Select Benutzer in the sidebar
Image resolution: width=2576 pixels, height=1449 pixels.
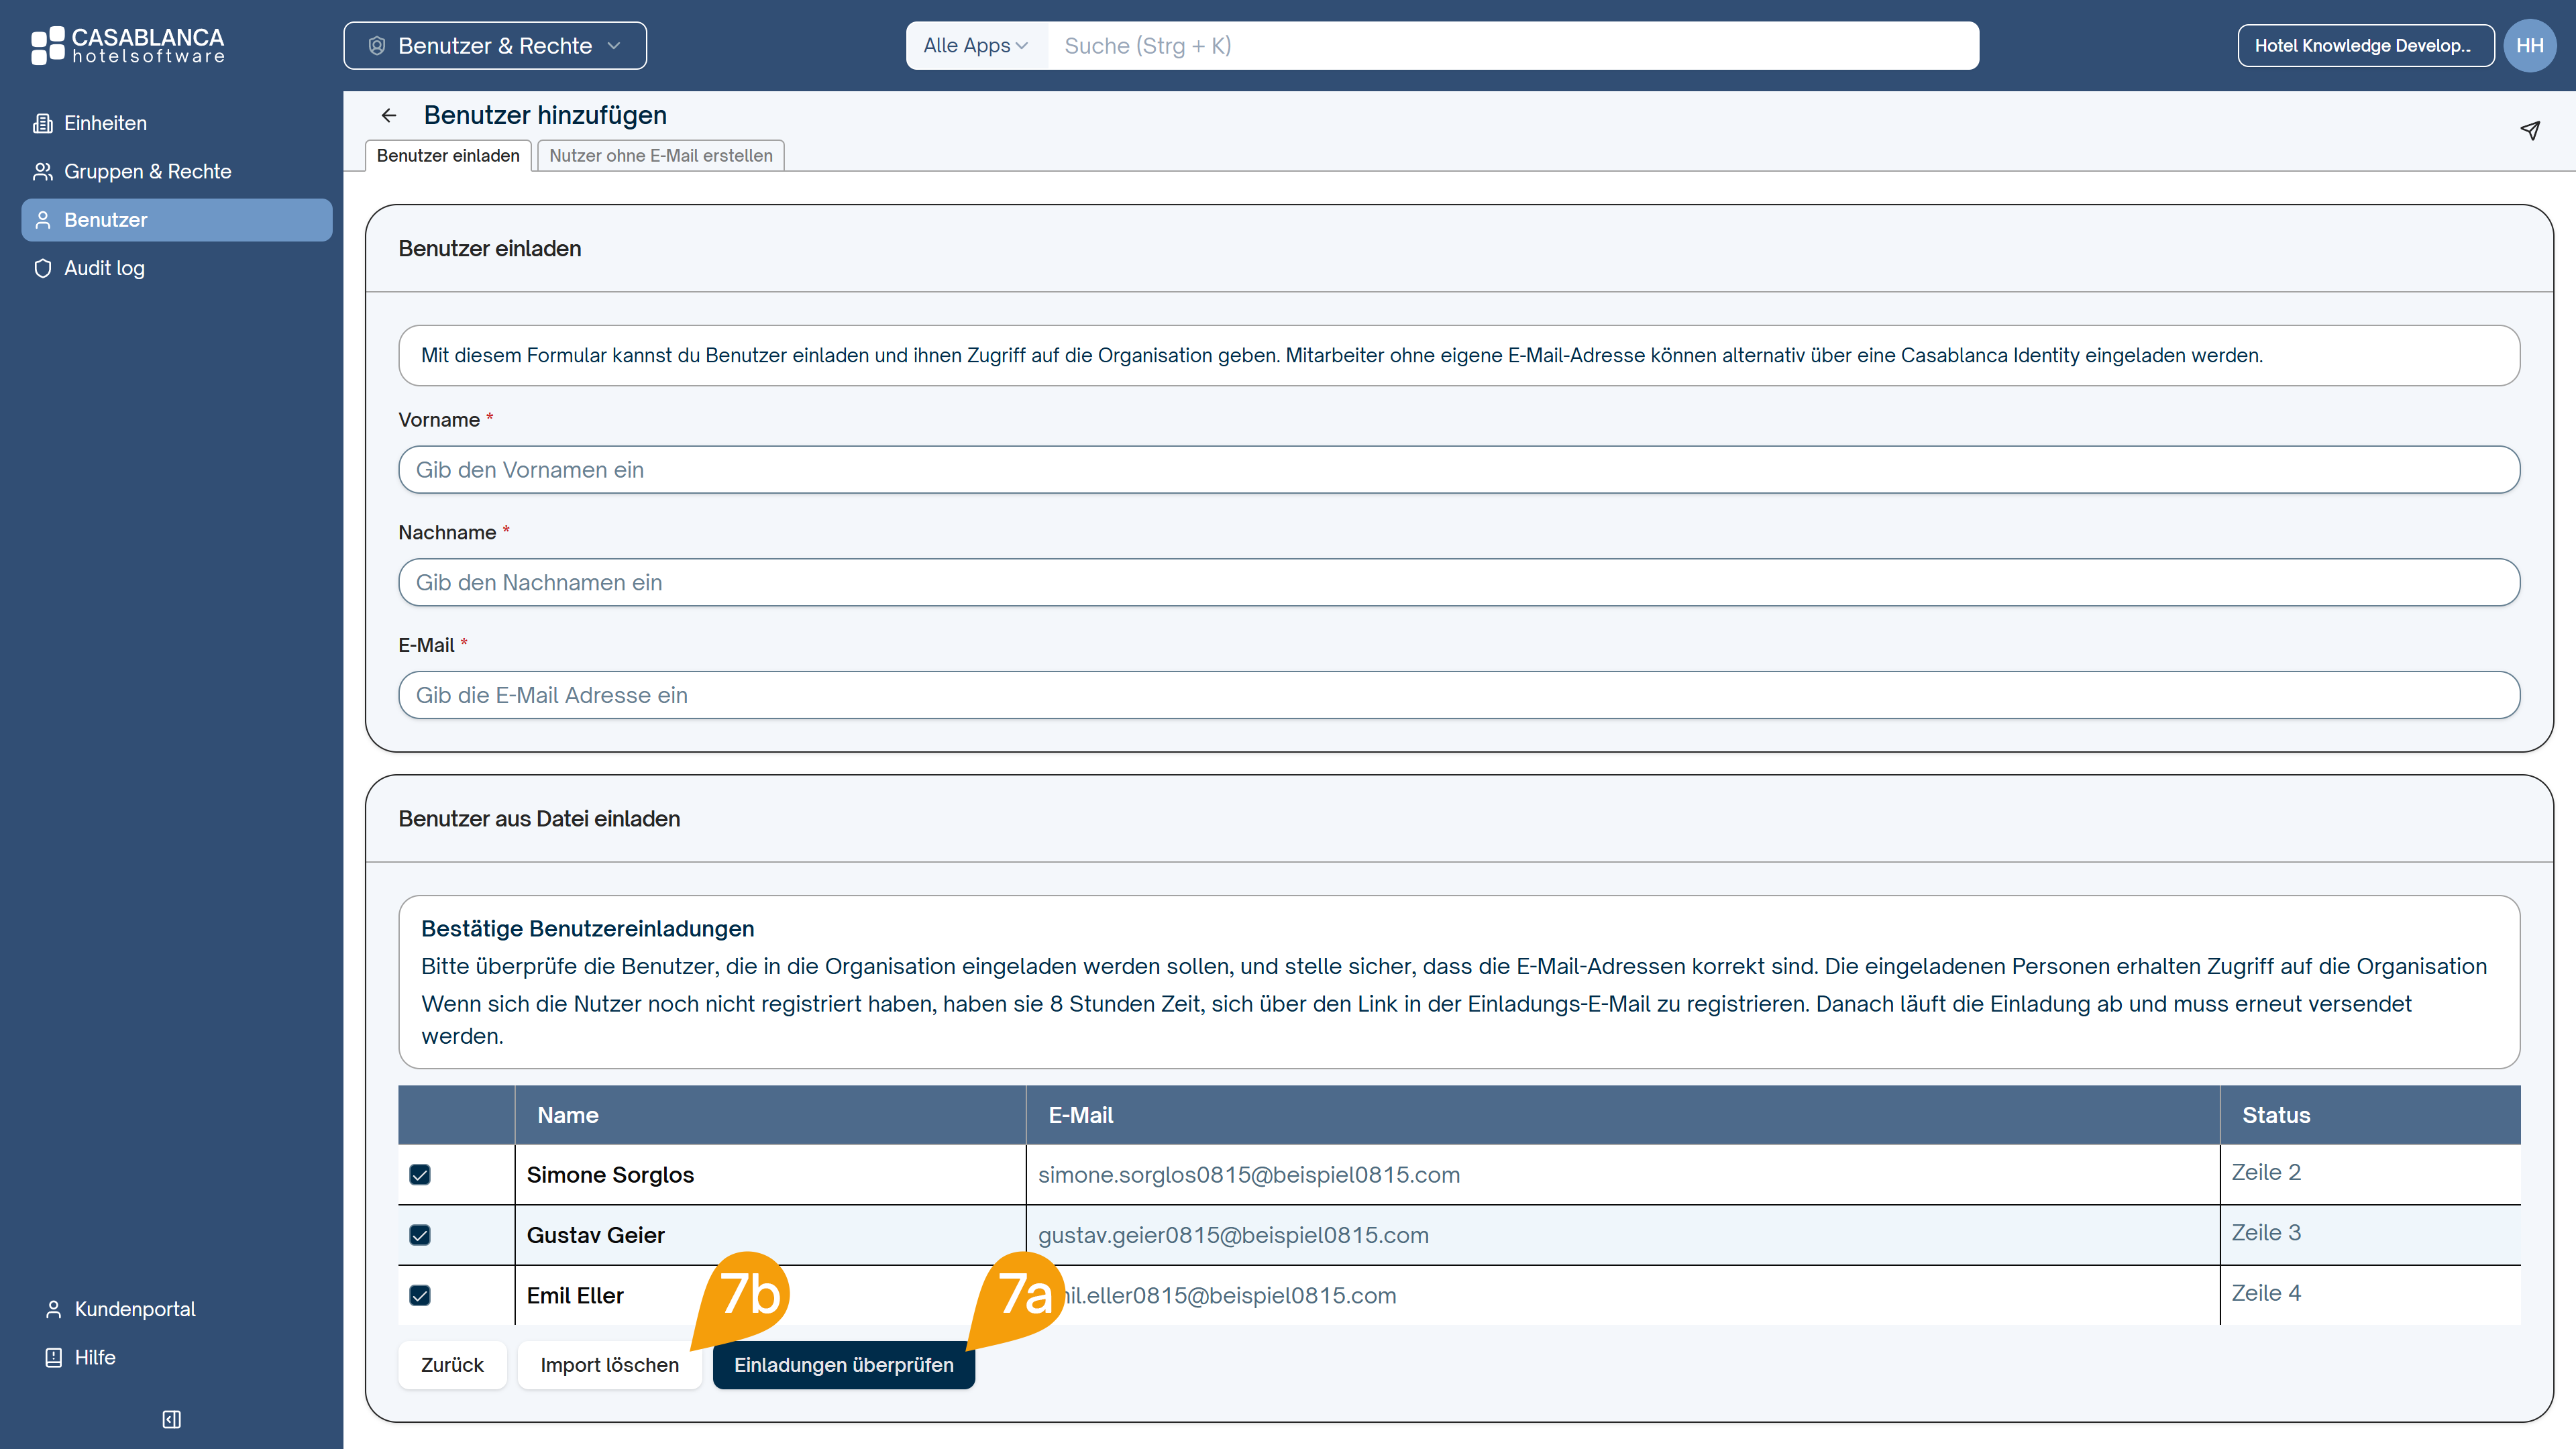[177, 220]
